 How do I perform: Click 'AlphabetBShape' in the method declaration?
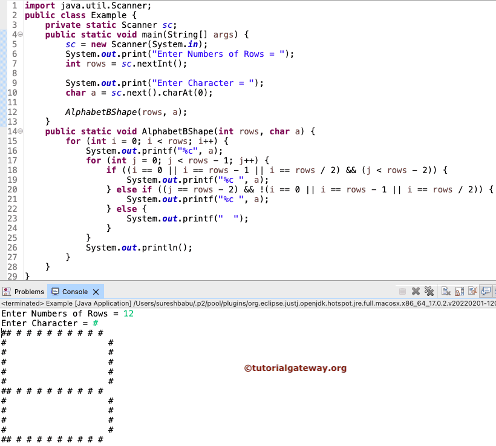(177, 131)
